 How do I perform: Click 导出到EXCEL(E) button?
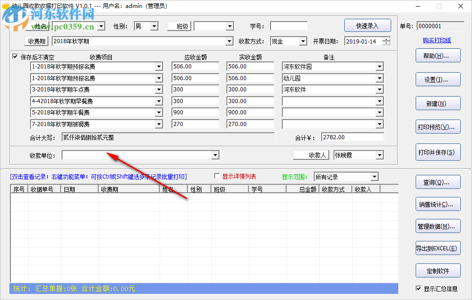[x=438, y=248]
